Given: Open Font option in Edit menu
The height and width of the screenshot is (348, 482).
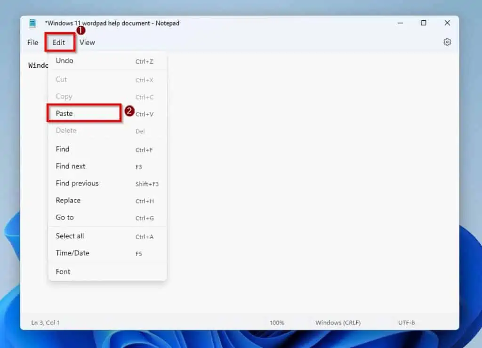Looking at the screenshot, I should pyautogui.click(x=108, y=272).
